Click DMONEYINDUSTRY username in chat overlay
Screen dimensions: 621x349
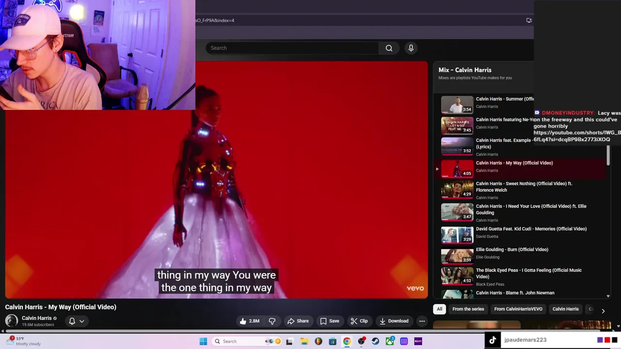coord(568,113)
